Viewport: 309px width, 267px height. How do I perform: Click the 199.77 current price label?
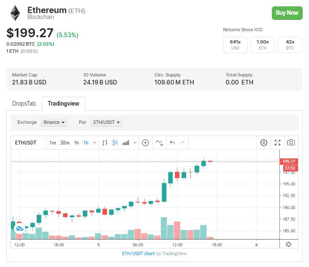click(289, 161)
